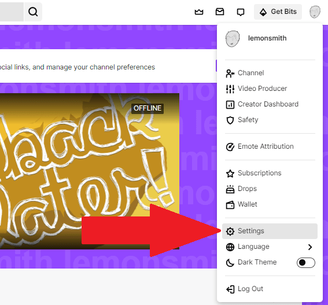Click into the search input field
328x305 pixels.
click(x=12, y=12)
